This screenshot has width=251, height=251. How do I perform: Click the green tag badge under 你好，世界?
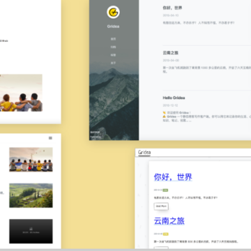165,190
